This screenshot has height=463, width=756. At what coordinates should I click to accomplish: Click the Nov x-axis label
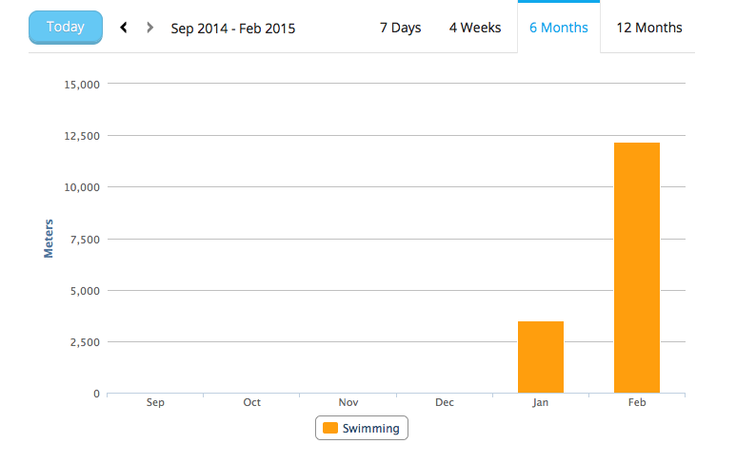coord(348,402)
